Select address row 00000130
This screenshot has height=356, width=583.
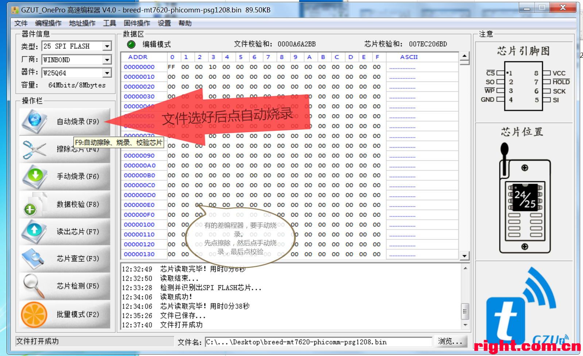[139, 254]
